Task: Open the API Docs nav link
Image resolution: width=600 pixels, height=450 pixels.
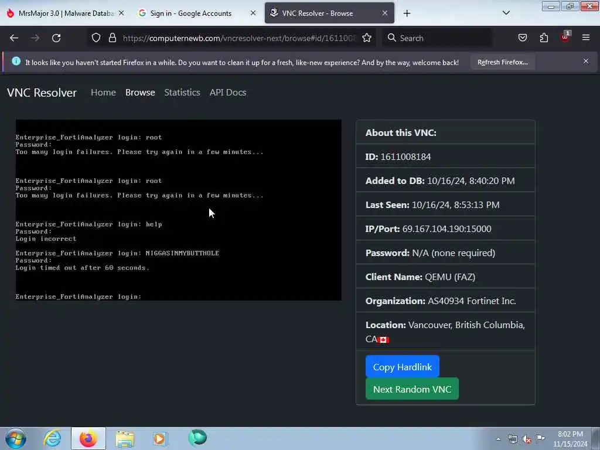Action: 228,93
